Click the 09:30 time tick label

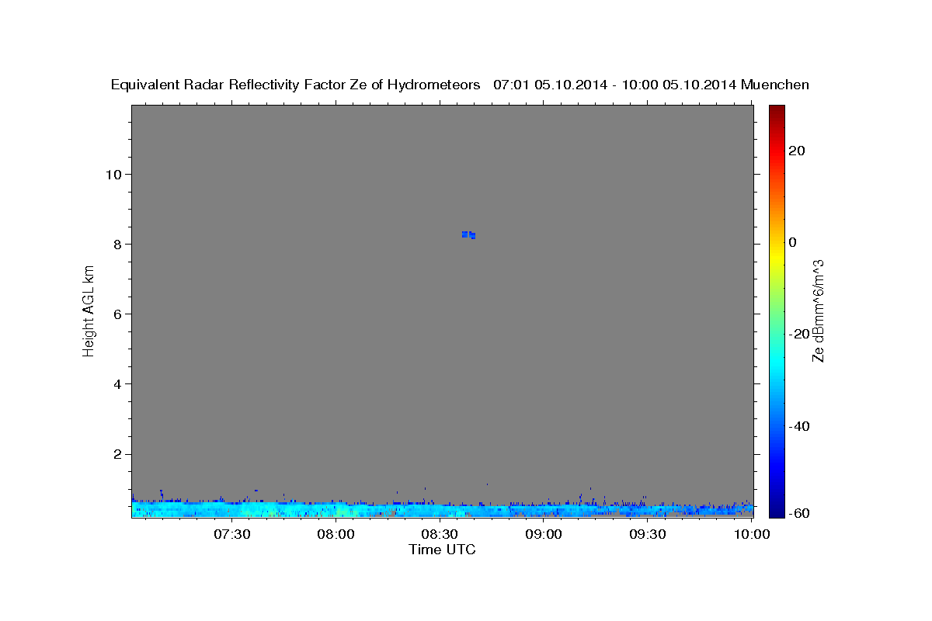[646, 534]
